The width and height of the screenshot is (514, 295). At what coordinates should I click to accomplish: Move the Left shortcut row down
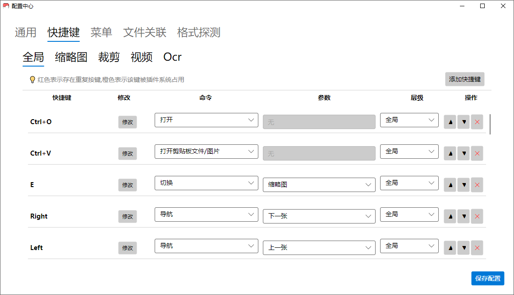coord(464,248)
